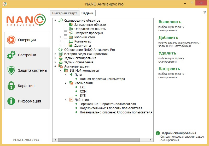Collapse the Активные задачи node
Screen dimensions: 209x146
tap(55, 66)
